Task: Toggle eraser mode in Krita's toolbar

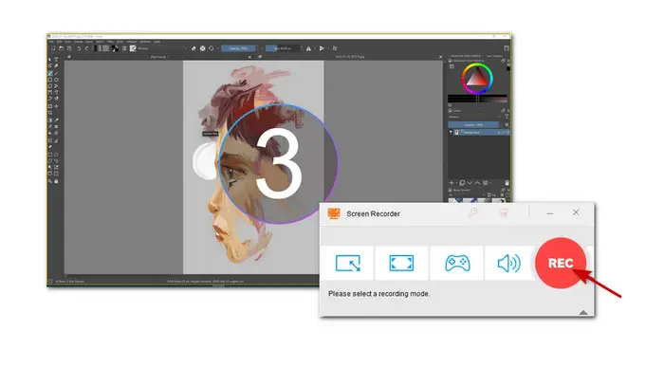Action: point(194,48)
